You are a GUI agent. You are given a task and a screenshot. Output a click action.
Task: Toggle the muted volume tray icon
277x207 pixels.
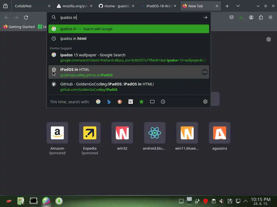[222, 201]
